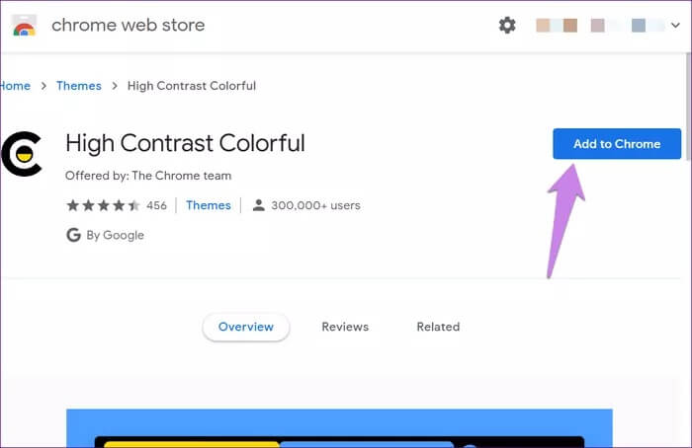Image resolution: width=692 pixels, height=448 pixels.
Task: Click the High Contrast Colorful breadcrumb text
Action: click(192, 86)
